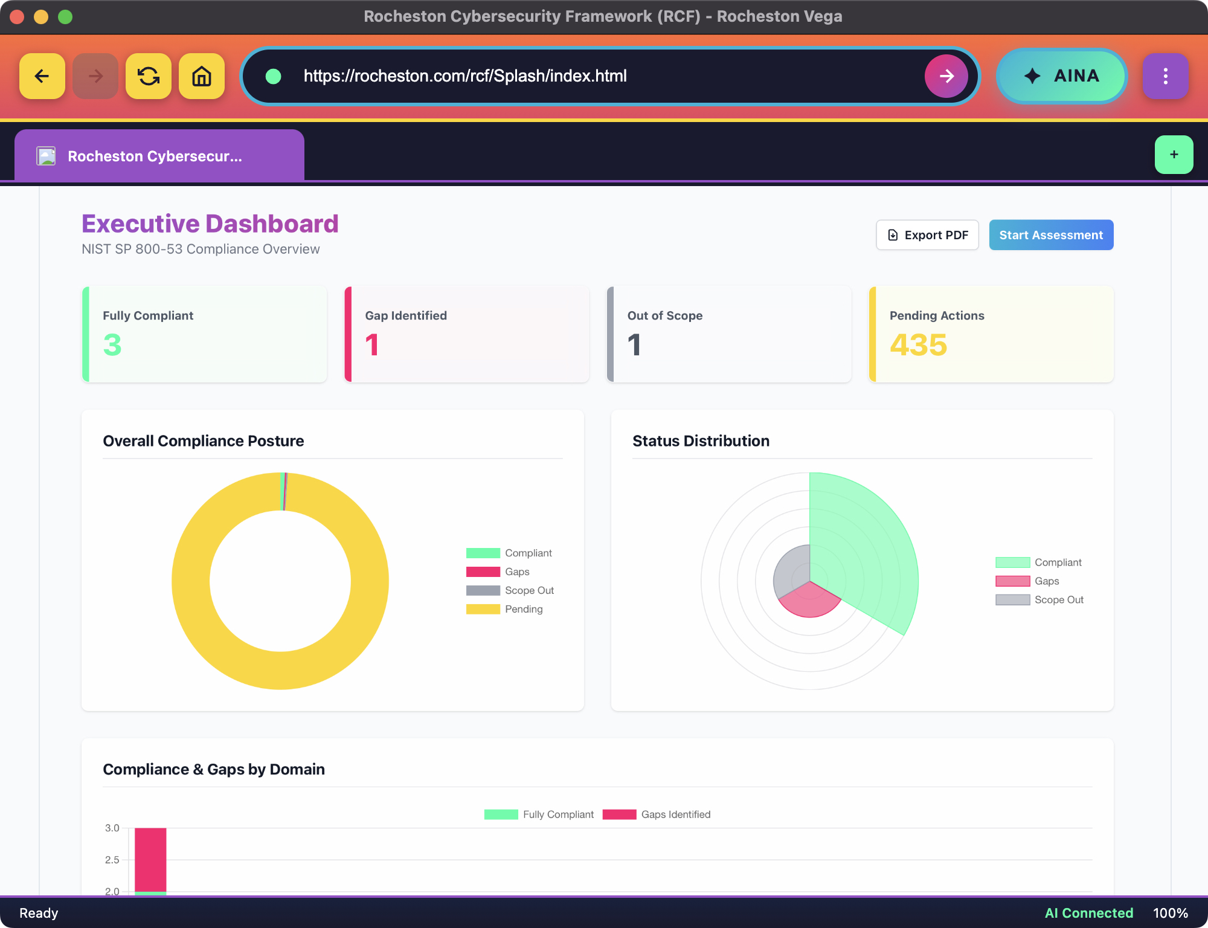Click the green secure status dot
1208x928 pixels.
pos(274,76)
